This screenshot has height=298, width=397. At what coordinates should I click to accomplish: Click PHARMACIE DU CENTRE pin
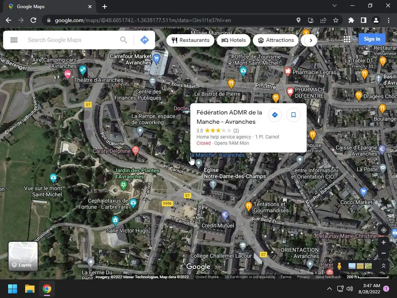(290, 92)
